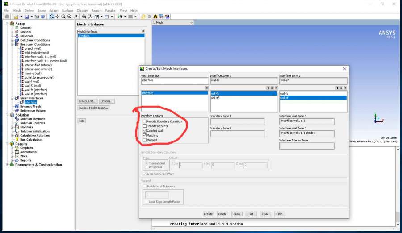Expand the Materials tree node

12,36
